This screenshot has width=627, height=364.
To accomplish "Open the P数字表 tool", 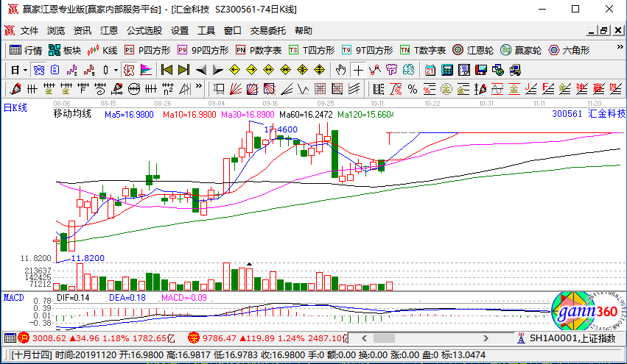I will tap(259, 50).
